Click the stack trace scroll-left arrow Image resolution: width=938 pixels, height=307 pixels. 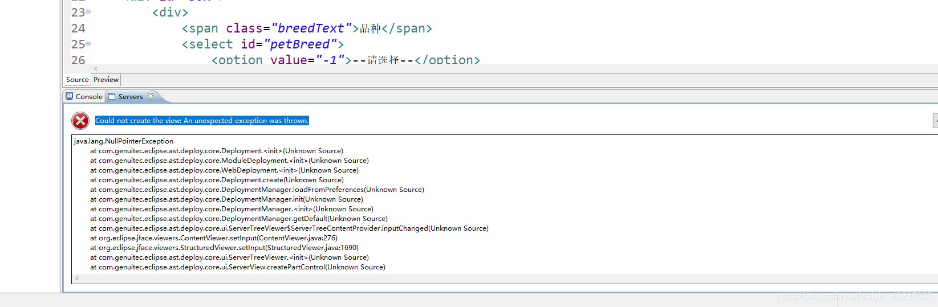click(x=77, y=279)
